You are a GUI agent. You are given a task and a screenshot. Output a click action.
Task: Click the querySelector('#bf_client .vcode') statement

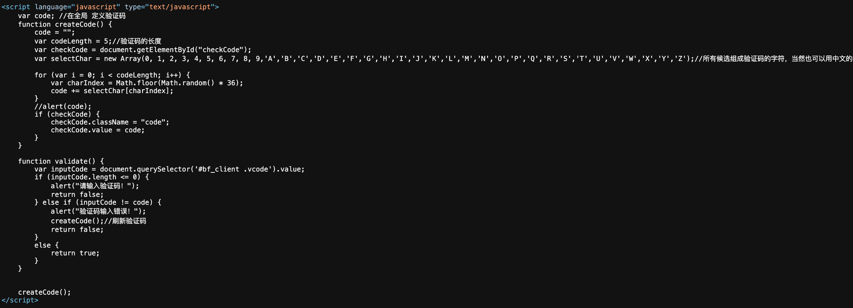tap(202, 169)
